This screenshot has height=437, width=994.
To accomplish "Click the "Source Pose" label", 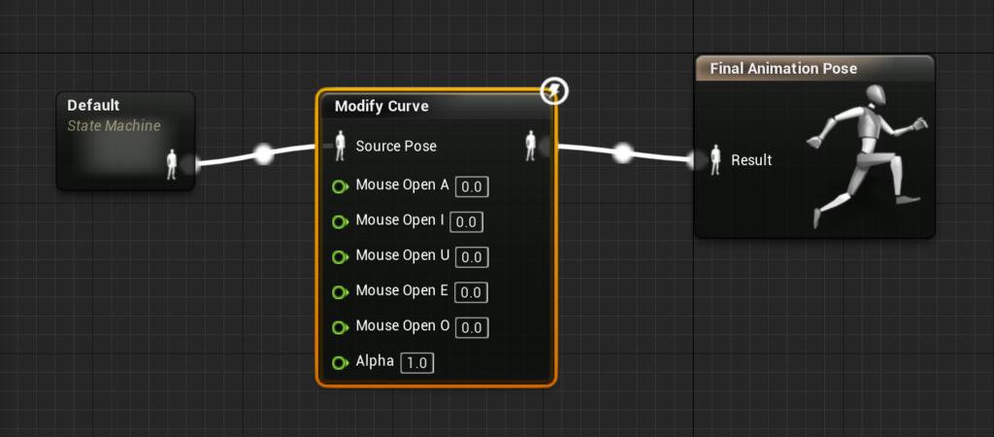I will 396,146.
